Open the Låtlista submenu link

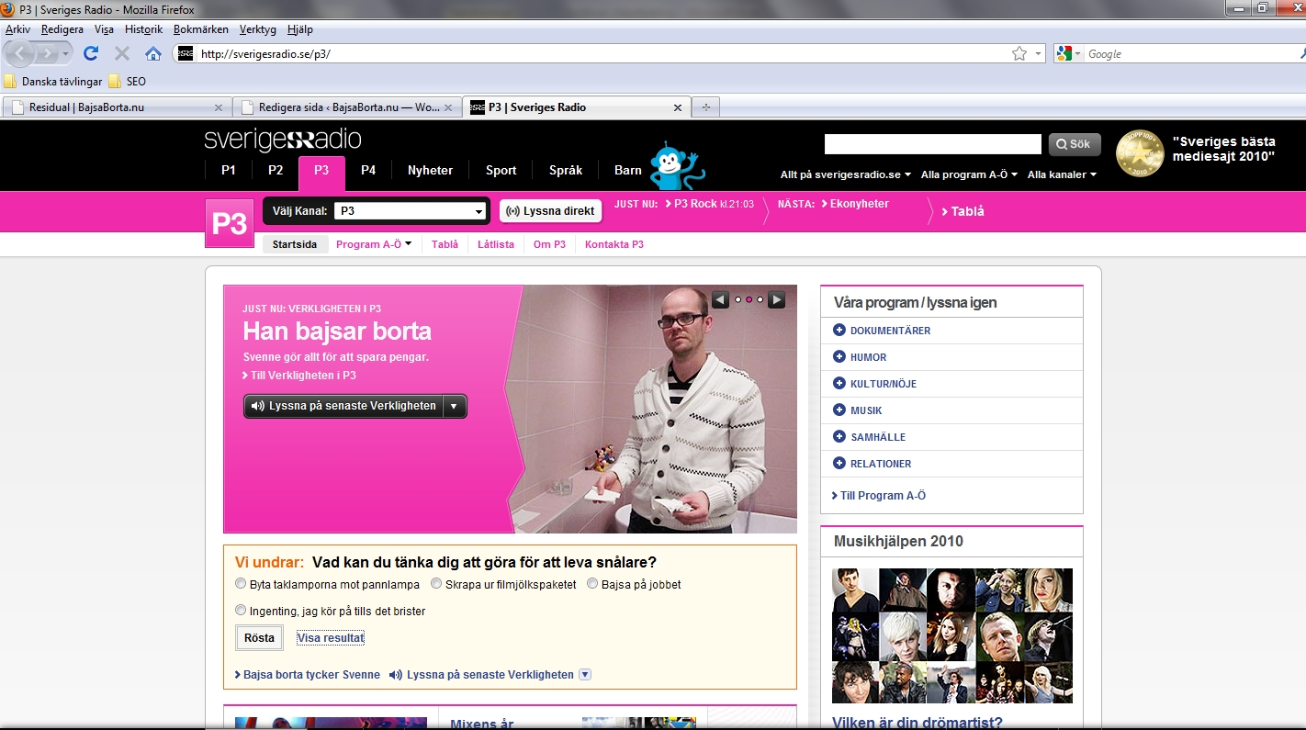[x=496, y=244]
